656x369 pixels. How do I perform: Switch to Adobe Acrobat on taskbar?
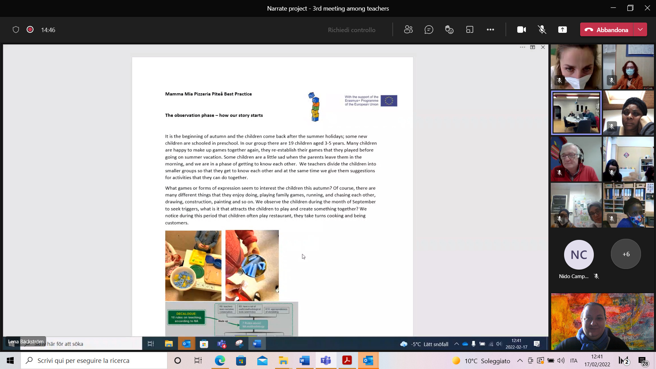coord(347,360)
